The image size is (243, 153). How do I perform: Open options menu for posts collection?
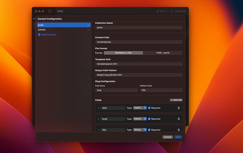point(88,25)
